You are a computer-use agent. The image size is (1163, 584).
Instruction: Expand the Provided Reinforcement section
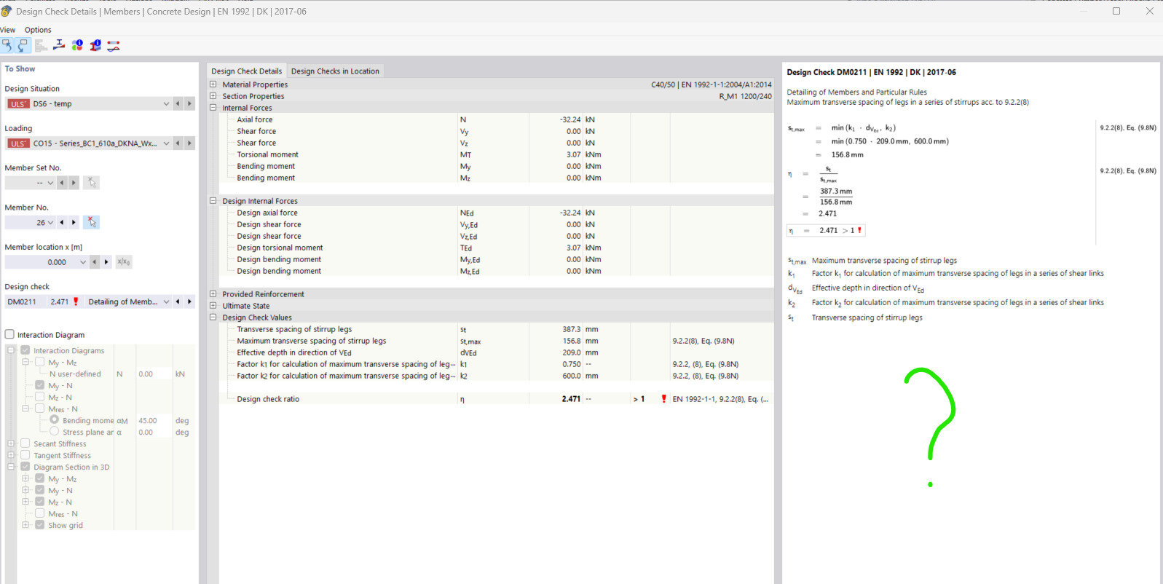click(213, 294)
